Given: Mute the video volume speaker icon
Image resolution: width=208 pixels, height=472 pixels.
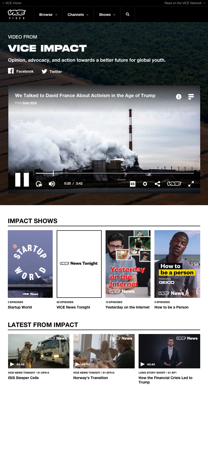Looking at the screenshot, I should pos(52,184).
